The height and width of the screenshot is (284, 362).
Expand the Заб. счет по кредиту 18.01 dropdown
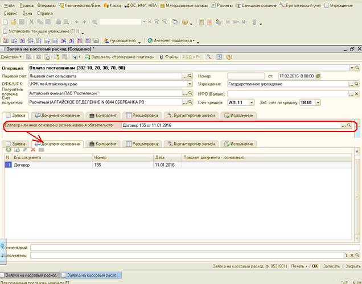pos(318,102)
